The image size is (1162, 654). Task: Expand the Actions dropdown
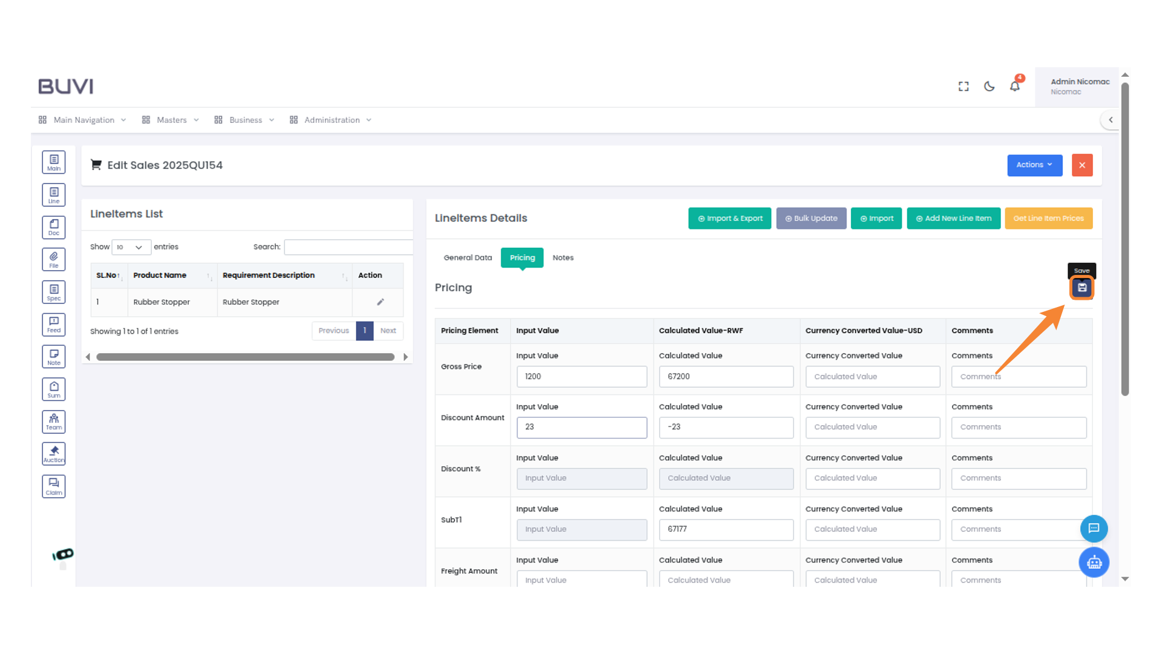(x=1034, y=165)
